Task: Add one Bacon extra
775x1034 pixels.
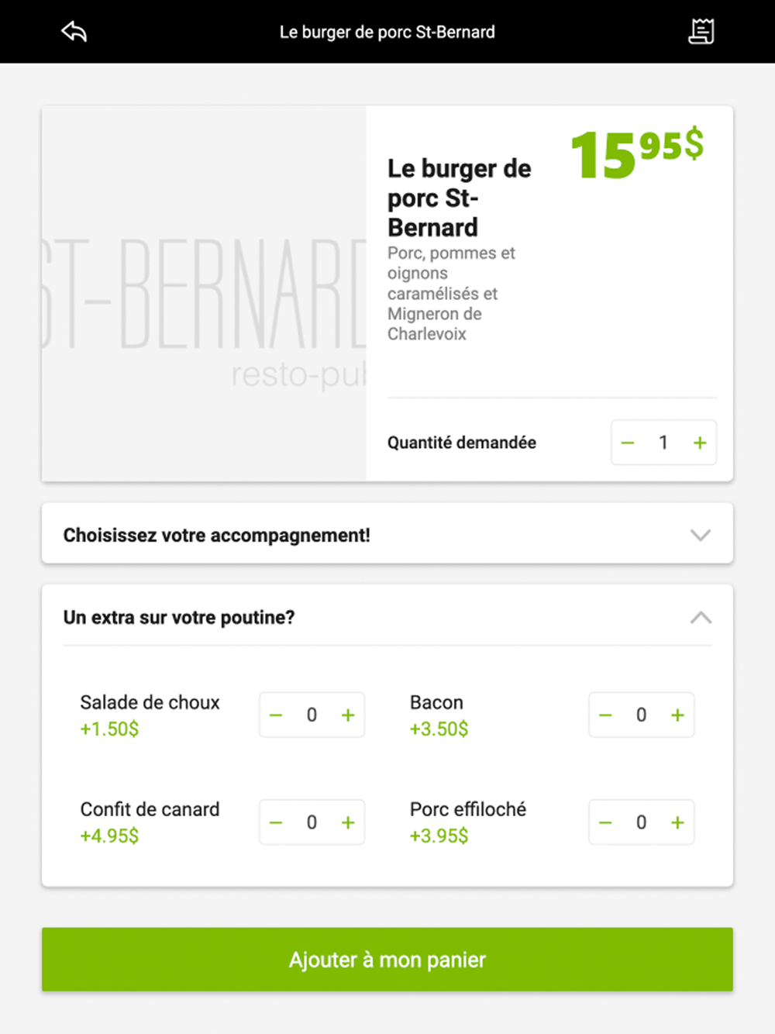Action: [677, 715]
